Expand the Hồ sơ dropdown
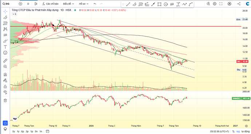The height and width of the screenshot is (134, 251). (84, 4)
